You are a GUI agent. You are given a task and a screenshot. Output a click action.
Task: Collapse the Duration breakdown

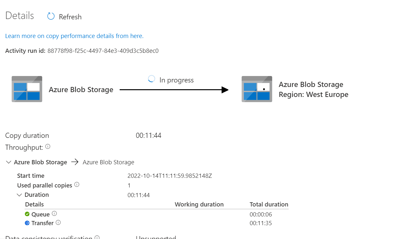coord(19,195)
